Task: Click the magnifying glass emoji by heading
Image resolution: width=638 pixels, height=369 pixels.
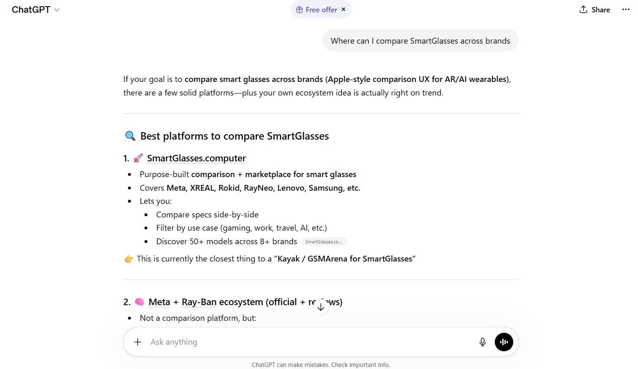Action: point(130,136)
